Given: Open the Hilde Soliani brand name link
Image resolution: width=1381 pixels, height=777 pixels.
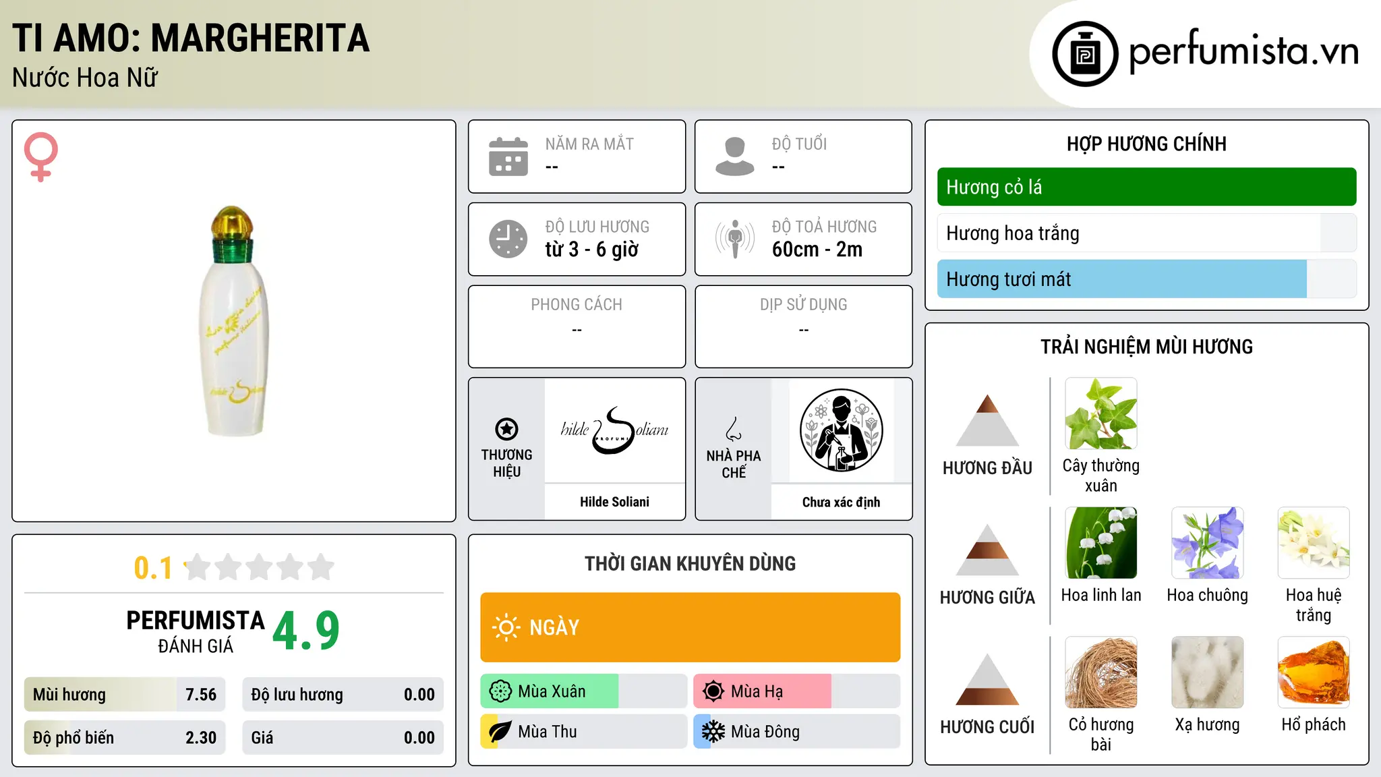Looking at the screenshot, I should pyautogui.click(x=615, y=502).
